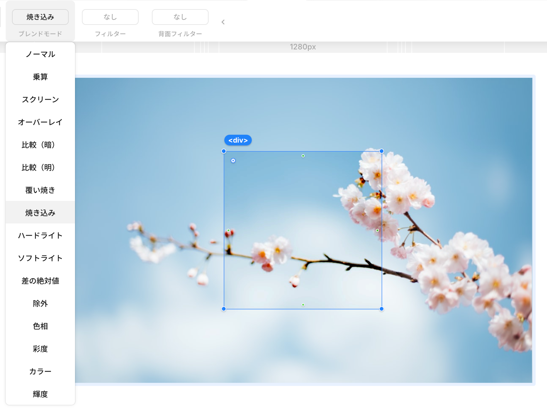Select ノーマル blend mode
547x413 pixels.
[40, 54]
